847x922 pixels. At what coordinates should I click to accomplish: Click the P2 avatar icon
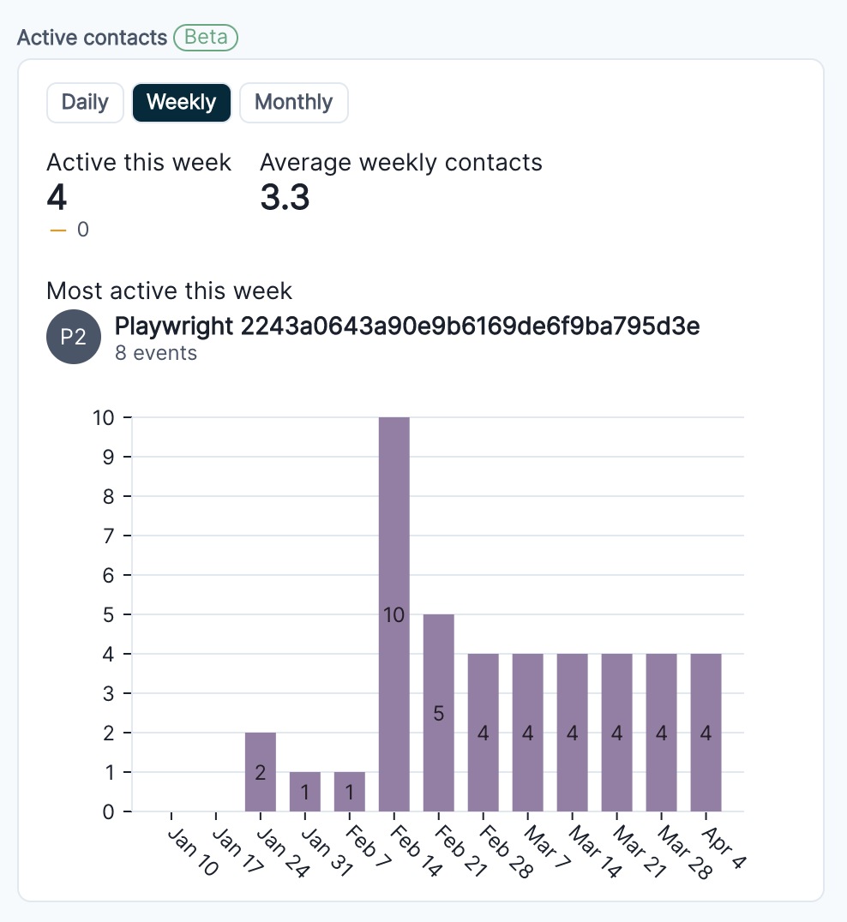74,337
